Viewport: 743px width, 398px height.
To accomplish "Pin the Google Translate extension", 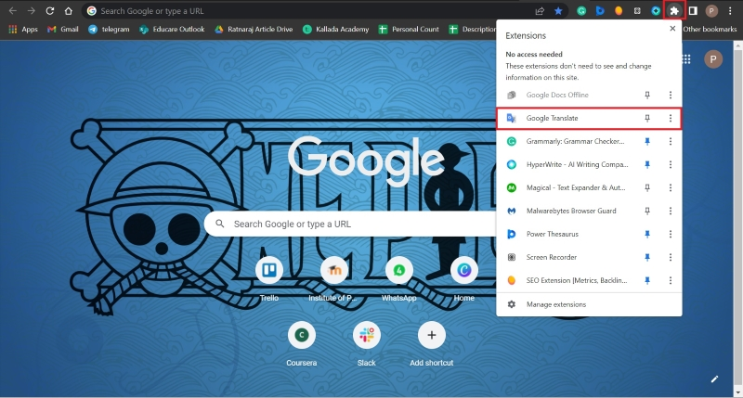I will click(x=647, y=119).
